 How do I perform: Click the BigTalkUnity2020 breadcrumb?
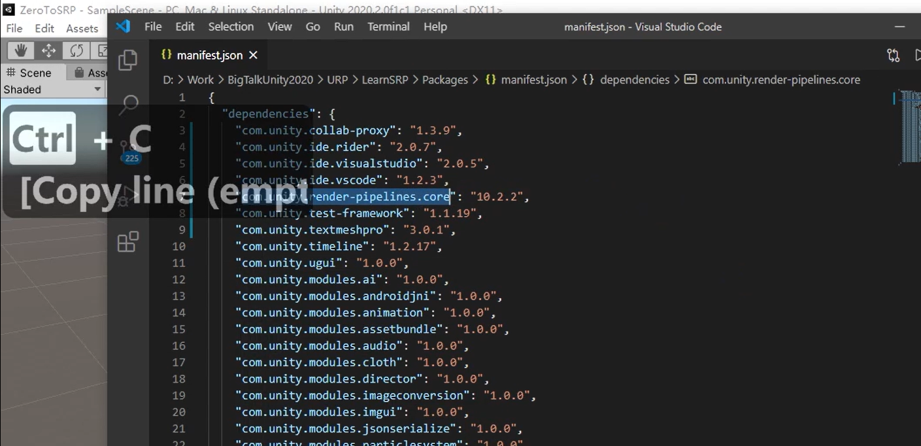(x=271, y=80)
